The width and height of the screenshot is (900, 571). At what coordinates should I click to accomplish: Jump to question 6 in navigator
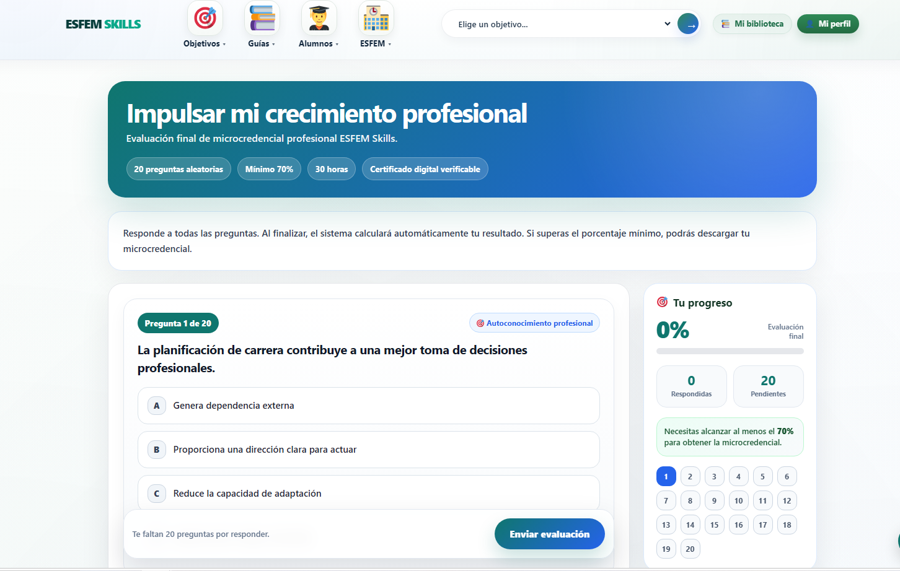[787, 476]
